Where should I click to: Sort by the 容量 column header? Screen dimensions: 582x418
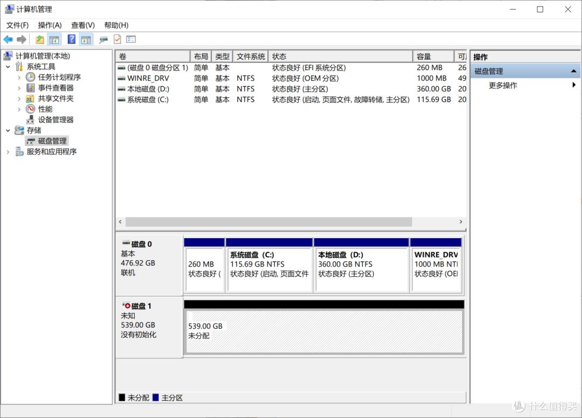(433, 57)
